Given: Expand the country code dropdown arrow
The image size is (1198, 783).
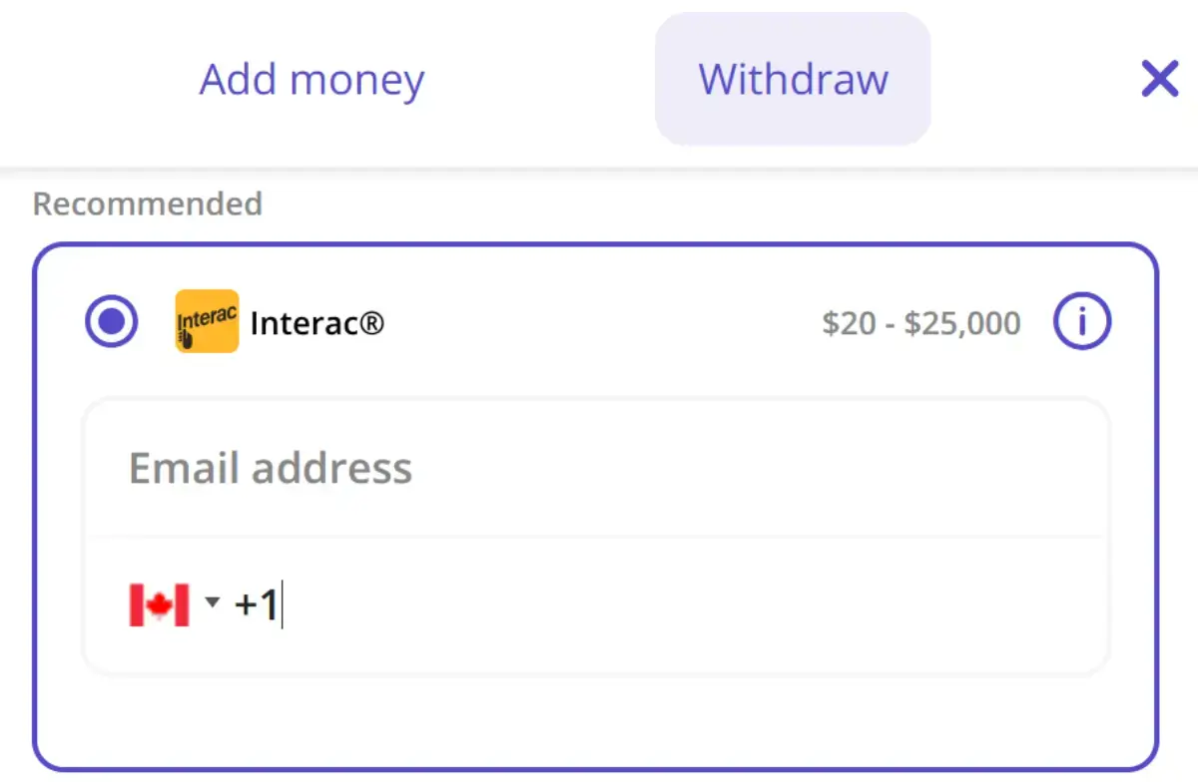Looking at the screenshot, I should pos(212,602).
